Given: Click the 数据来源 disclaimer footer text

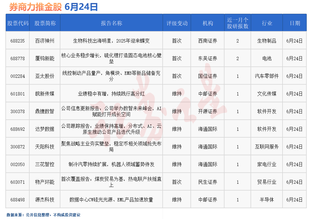Looking at the screenshot, I should point(43,215).
